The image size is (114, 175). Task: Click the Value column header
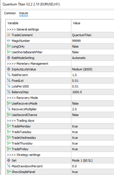pyautogui.click(x=93, y=23)
